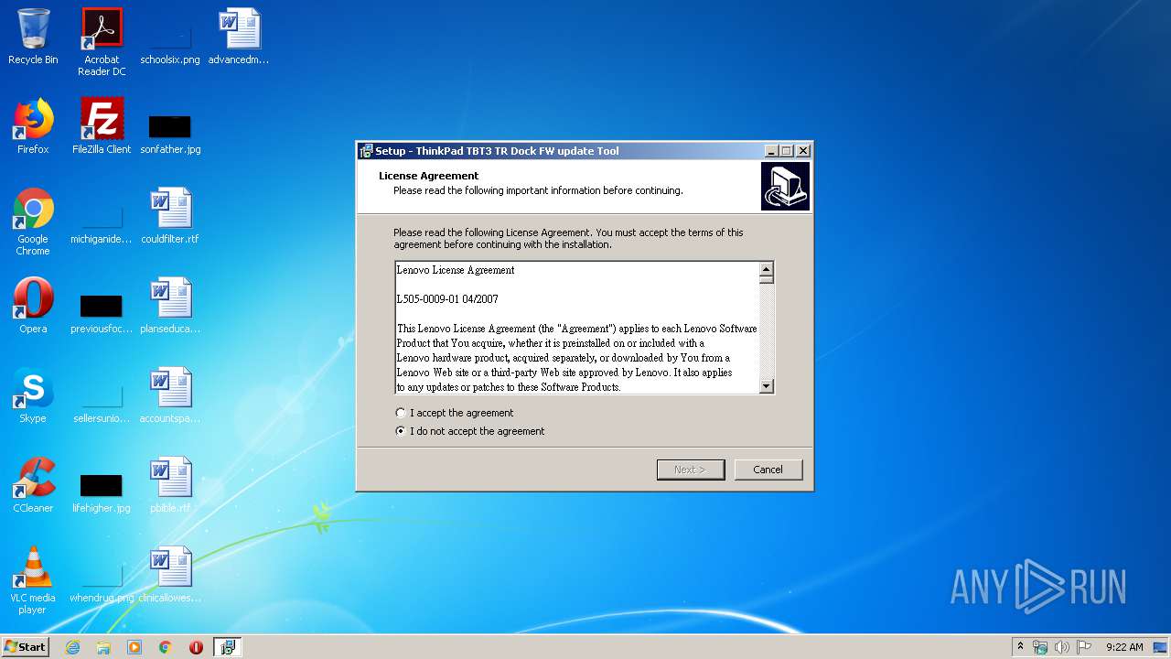Click inside the license agreement text box
This screenshot has width=1171, height=659.
pyautogui.click(x=577, y=328)
